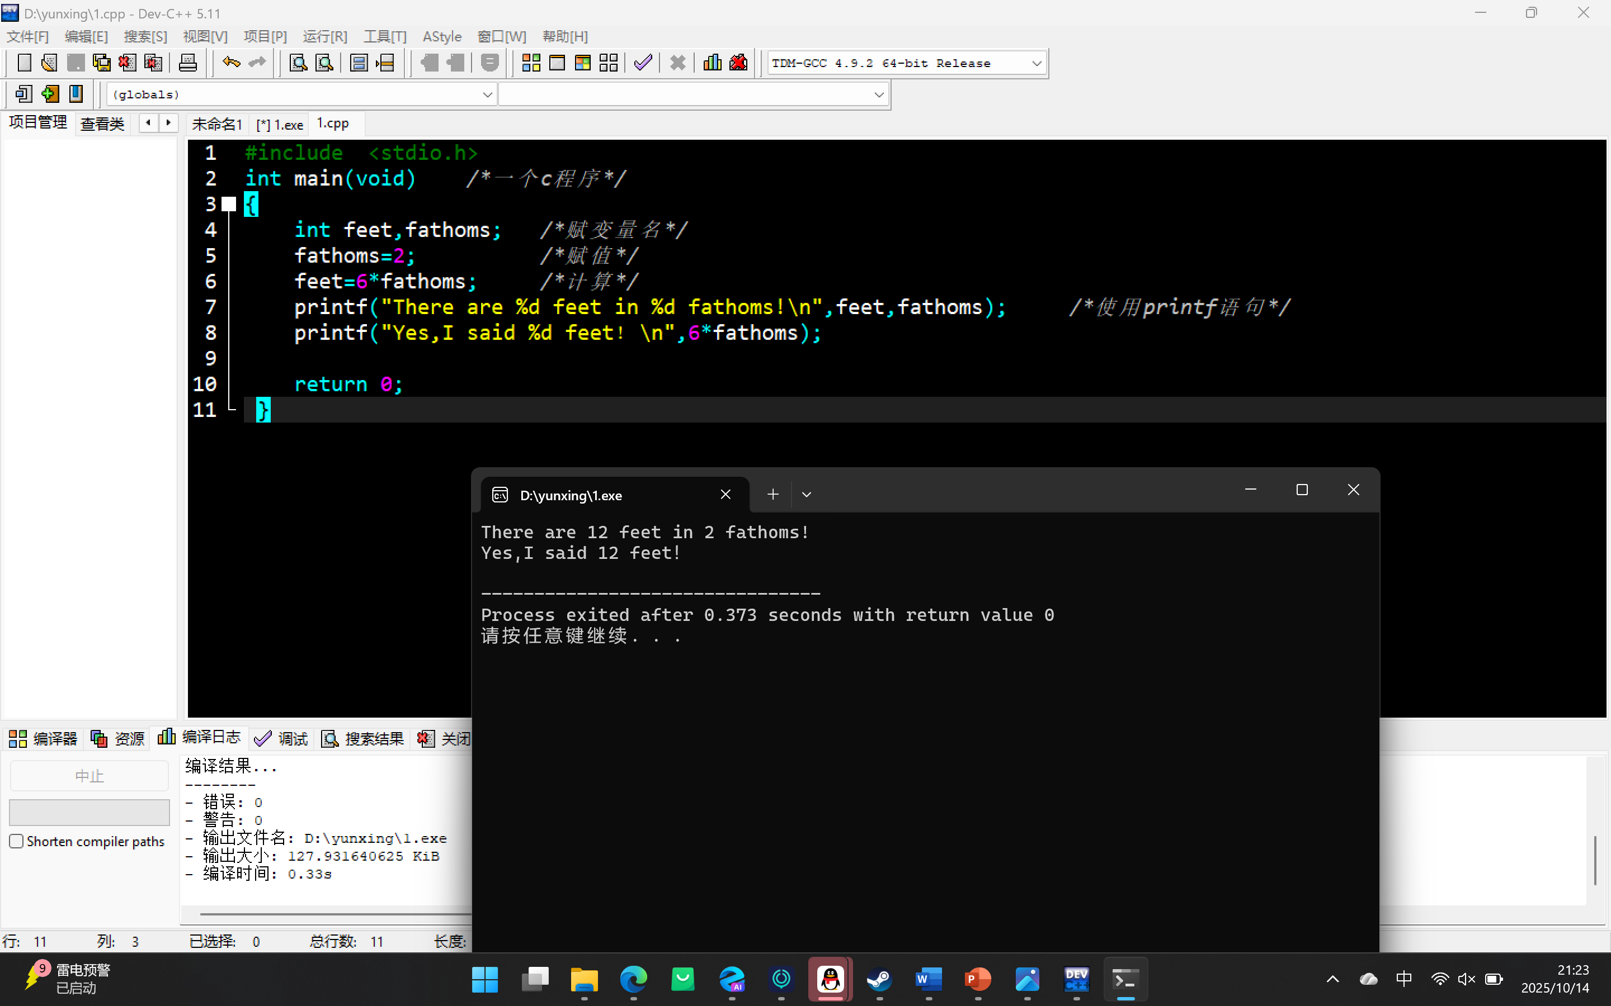
Task: Click the Undo arrow icon
Action: pos(231,63)
